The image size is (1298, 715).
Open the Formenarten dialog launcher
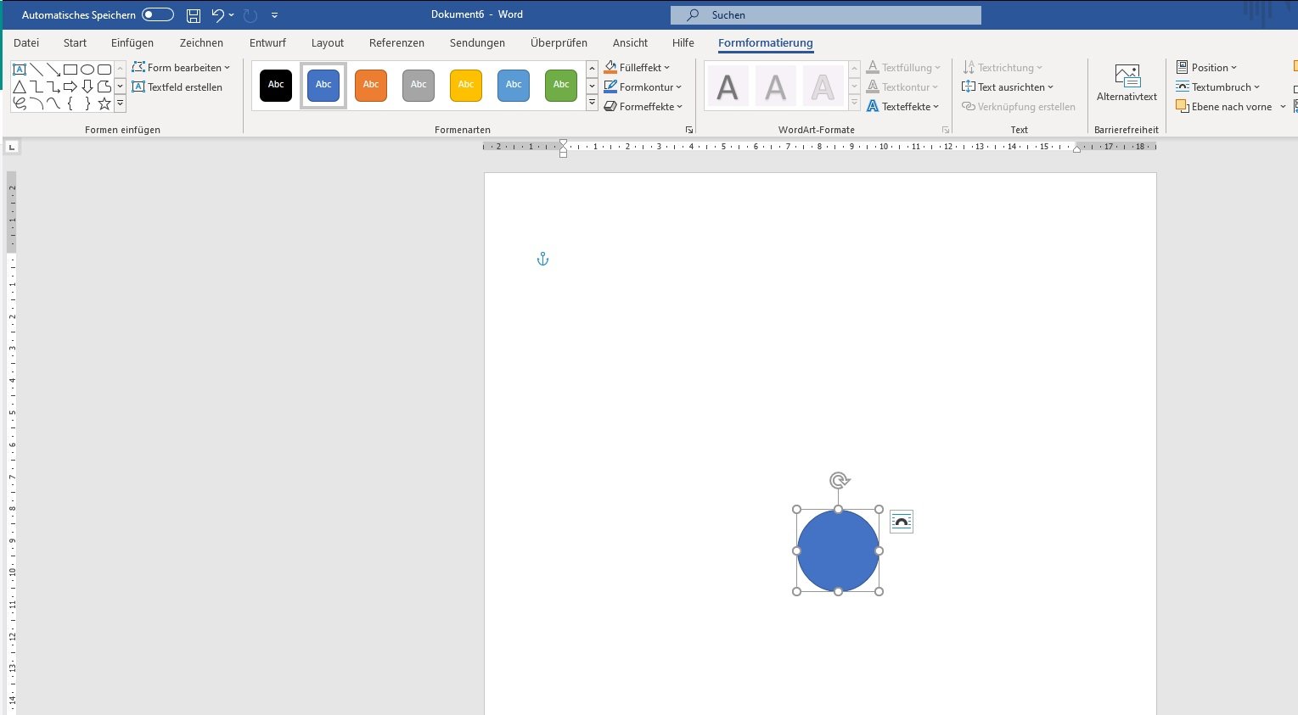click(x=688, y=130)
